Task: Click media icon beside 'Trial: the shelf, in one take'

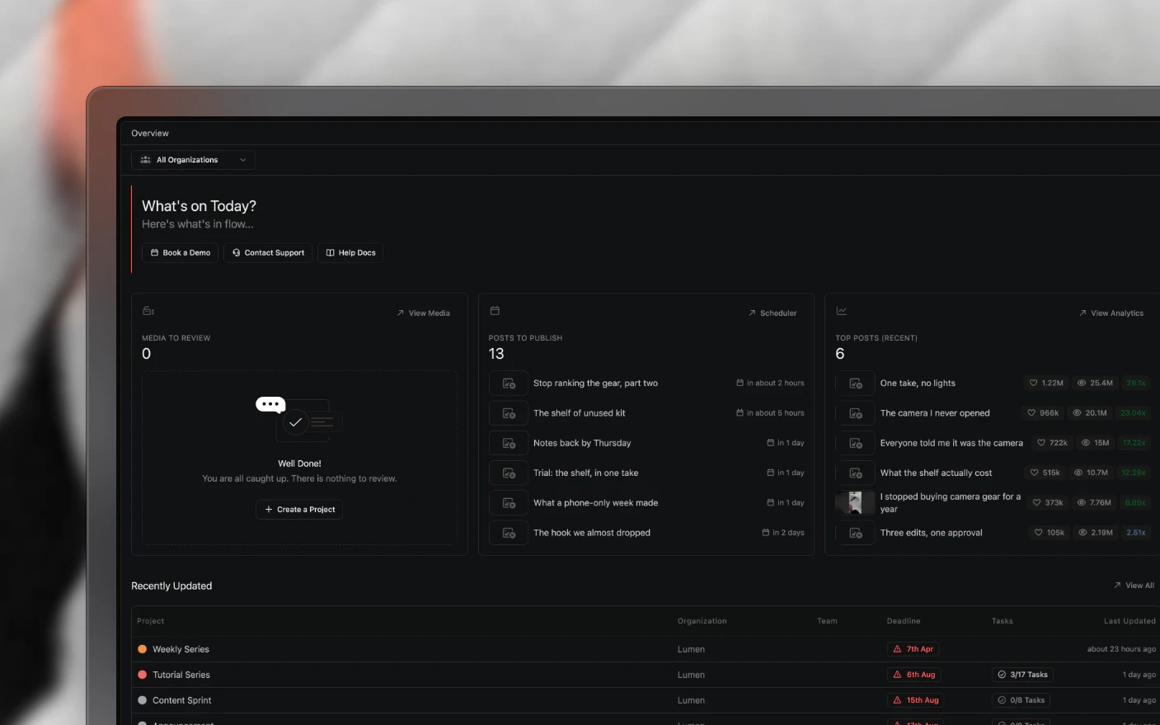Action: [509, 473]
